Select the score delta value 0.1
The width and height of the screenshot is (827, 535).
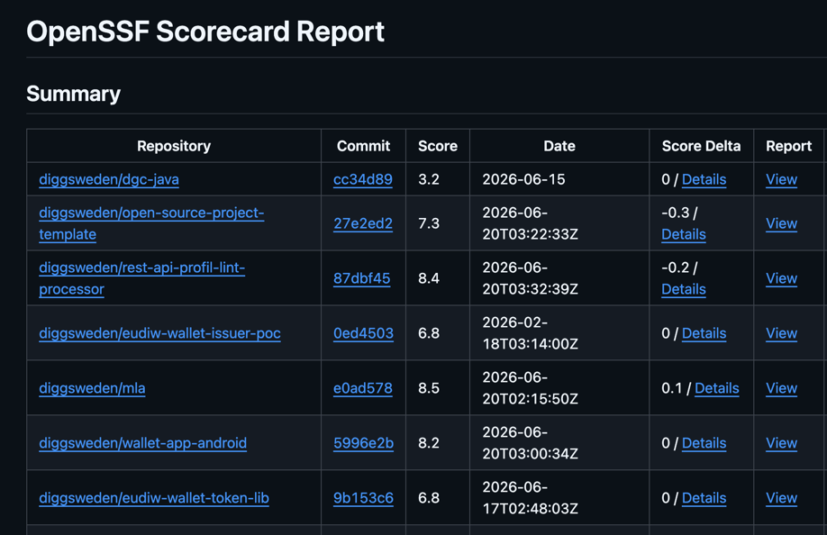(671, 388)
